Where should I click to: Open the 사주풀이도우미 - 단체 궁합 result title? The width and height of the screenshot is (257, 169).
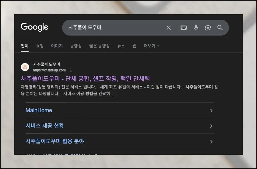(x=85, y=78)
